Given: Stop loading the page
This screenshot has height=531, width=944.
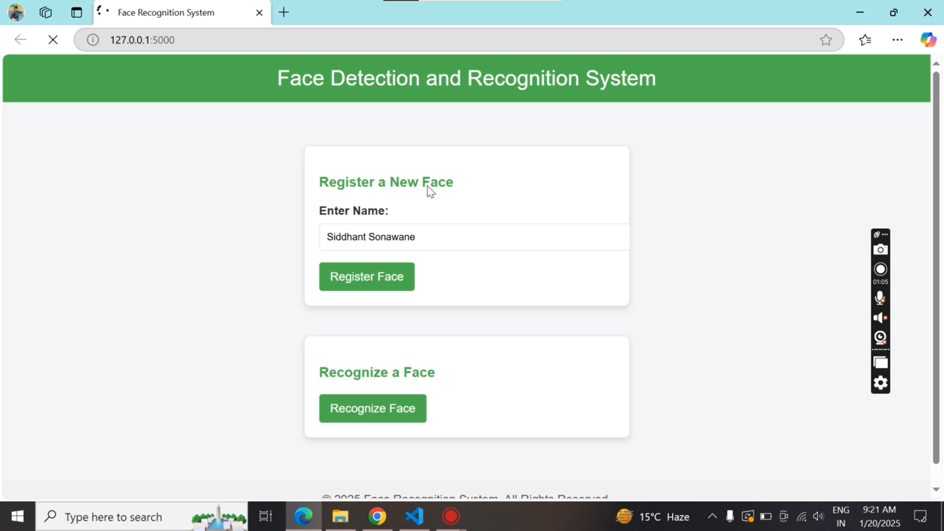Looking at the screenshot, I should [x=53, y=40].
